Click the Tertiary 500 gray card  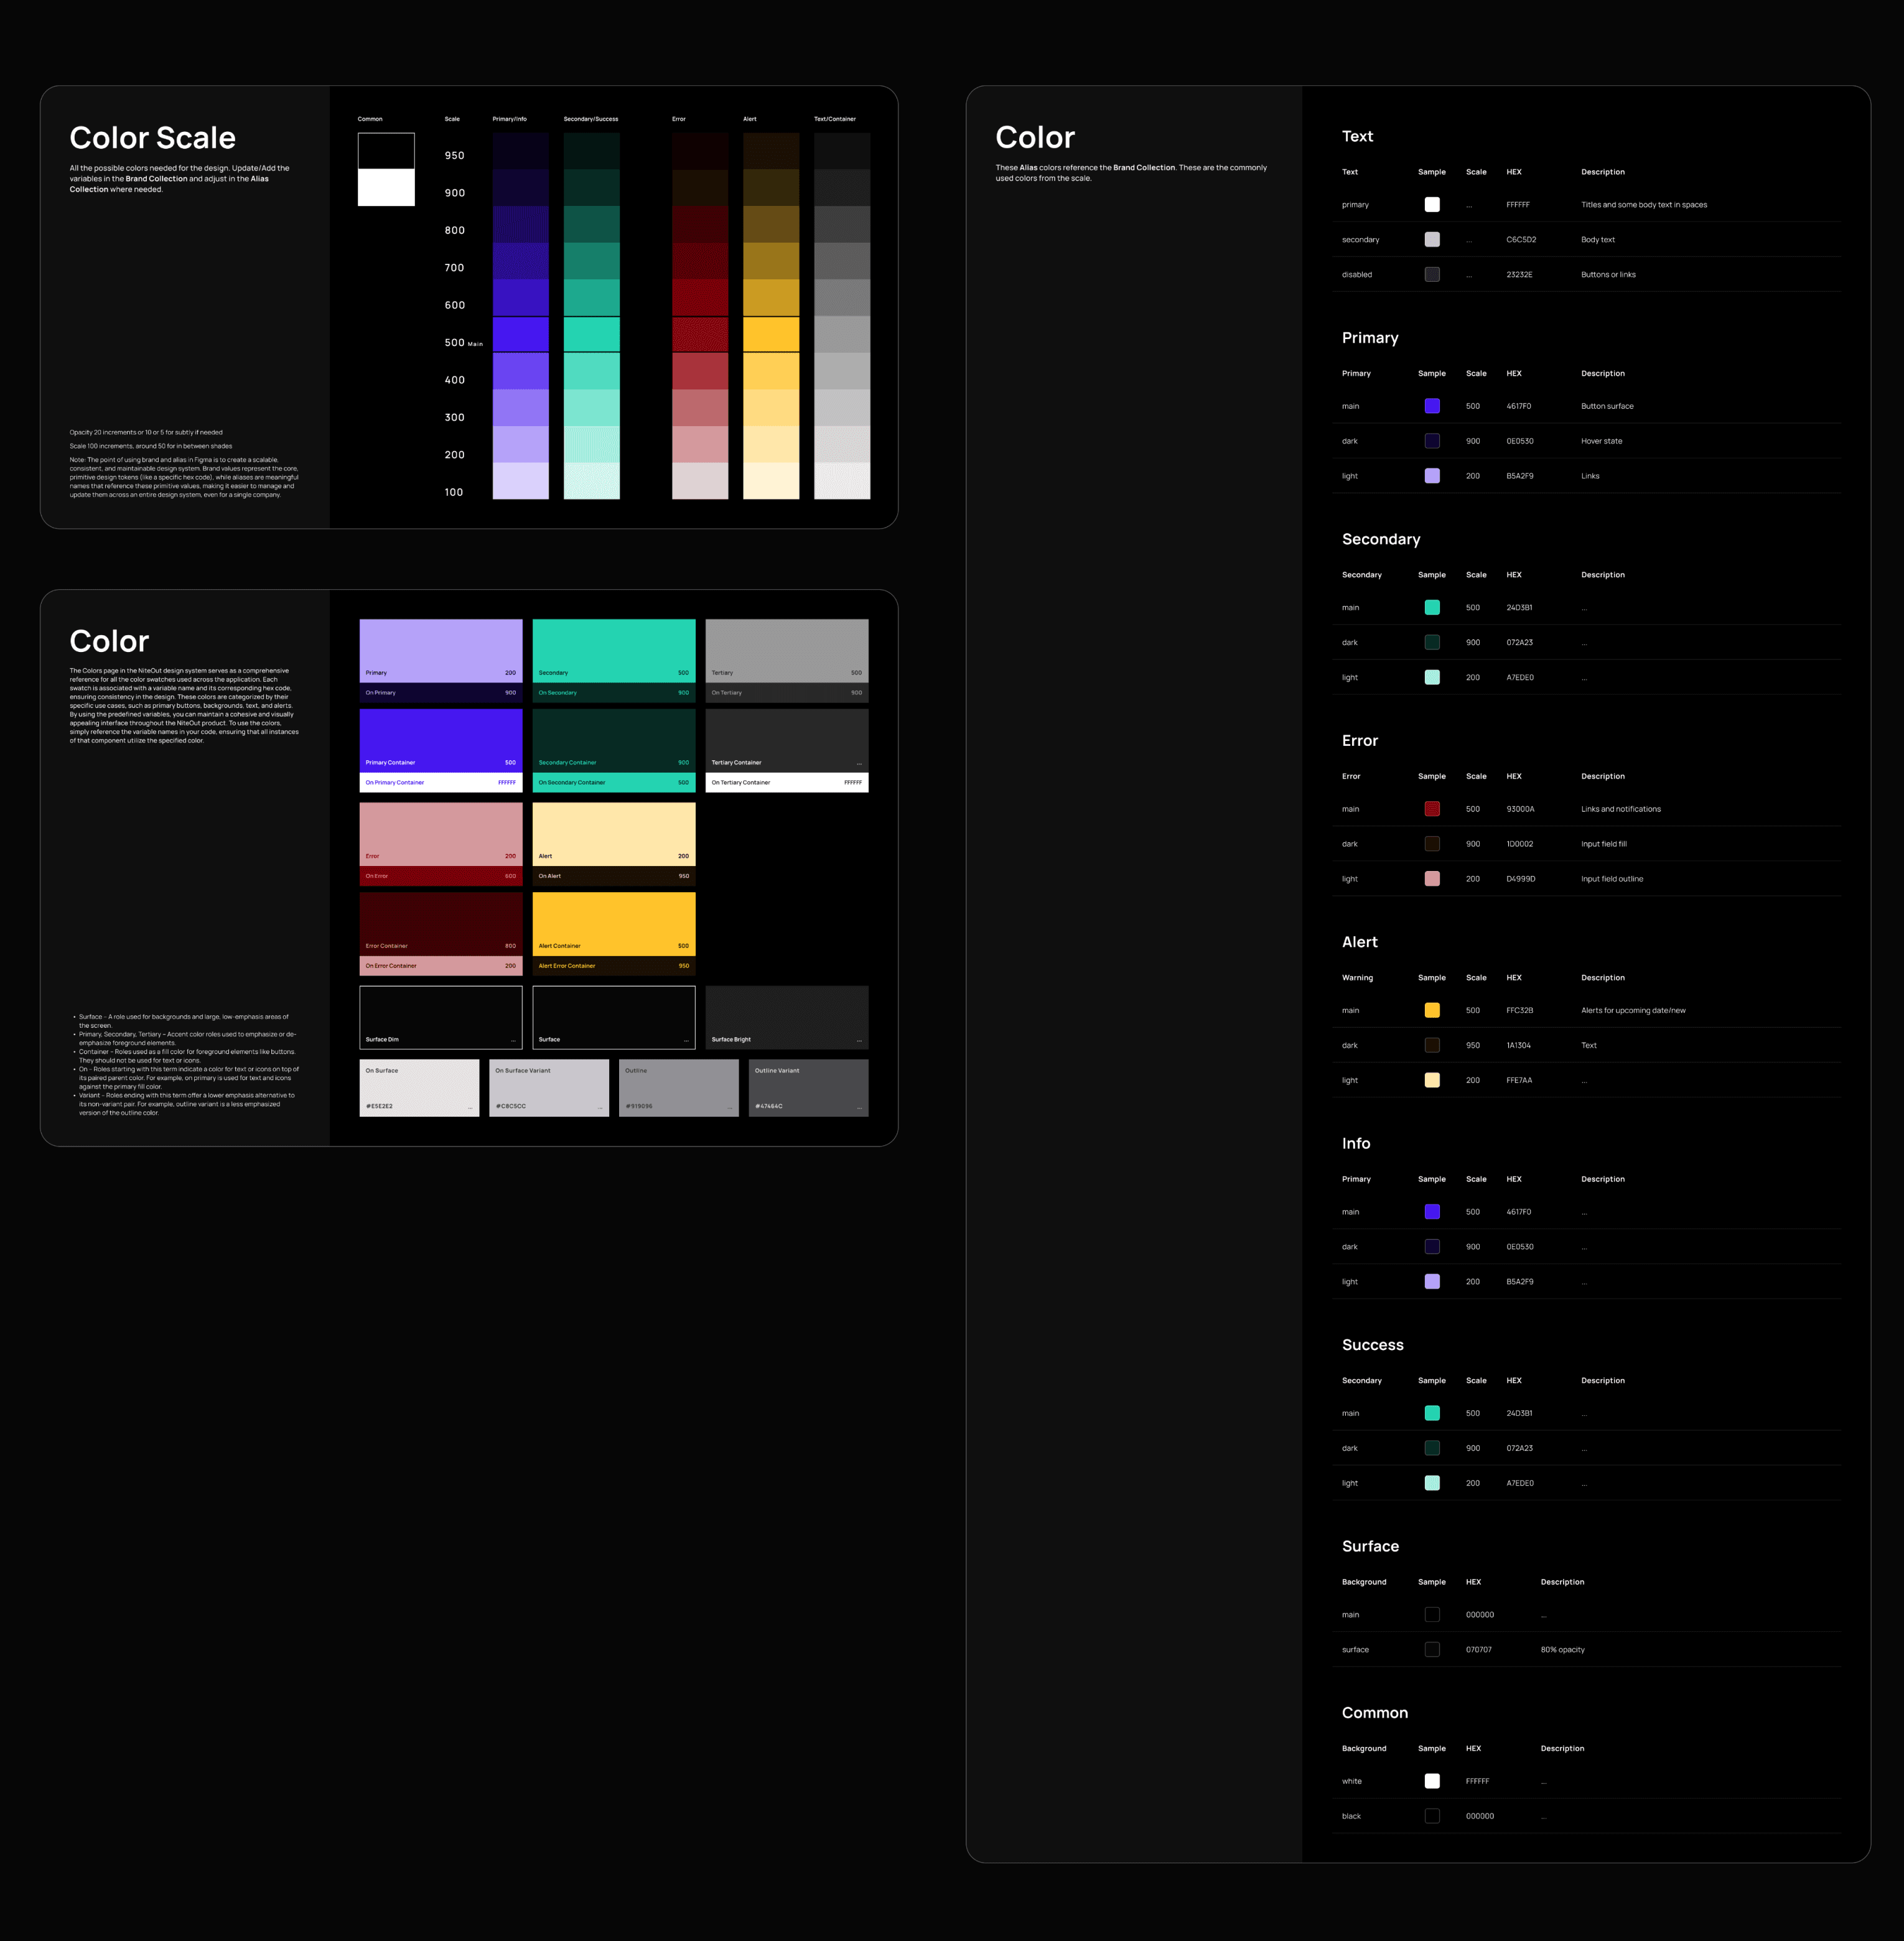pyautogui.click(x=786, y=650)
